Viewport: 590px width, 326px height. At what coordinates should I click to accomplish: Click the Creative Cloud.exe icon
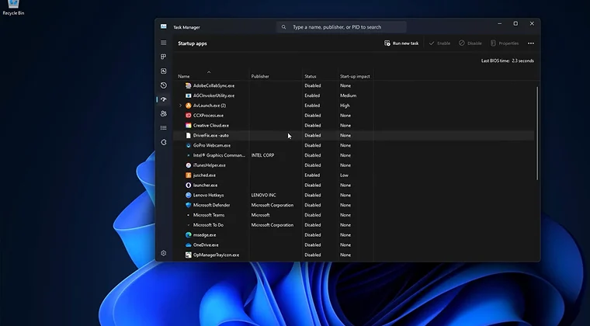click(188, 126)
